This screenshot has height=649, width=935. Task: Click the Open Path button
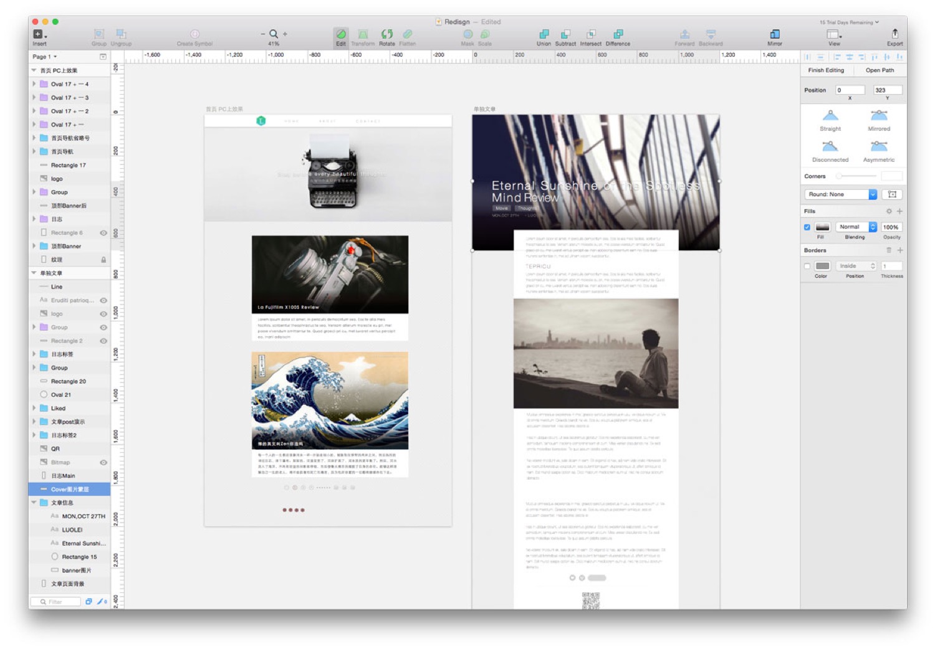point(880,70)
